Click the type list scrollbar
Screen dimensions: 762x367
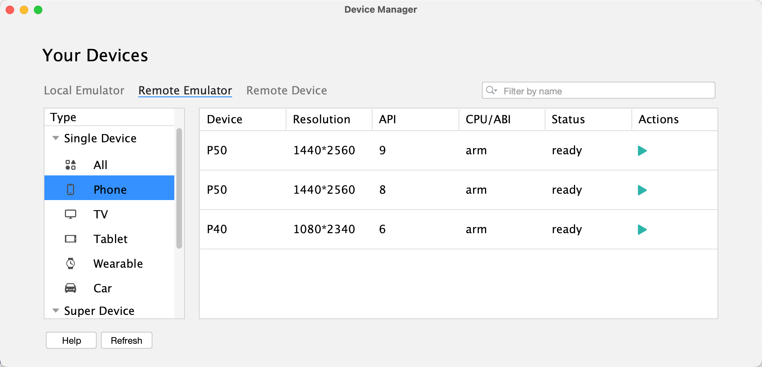click(179, 188)
